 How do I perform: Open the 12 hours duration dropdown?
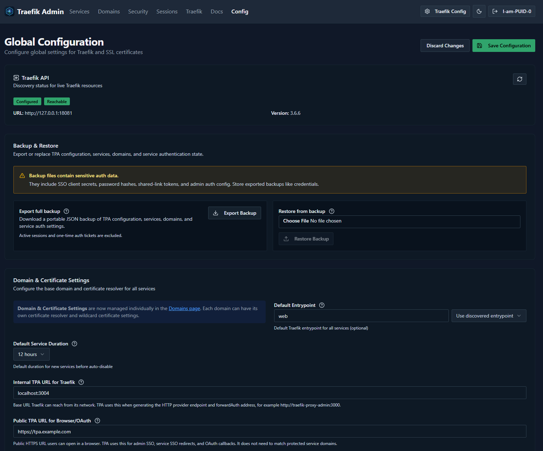[31, 354]
